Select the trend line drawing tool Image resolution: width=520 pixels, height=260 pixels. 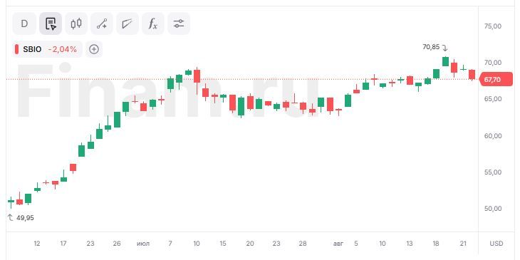(x=102, y=24)
